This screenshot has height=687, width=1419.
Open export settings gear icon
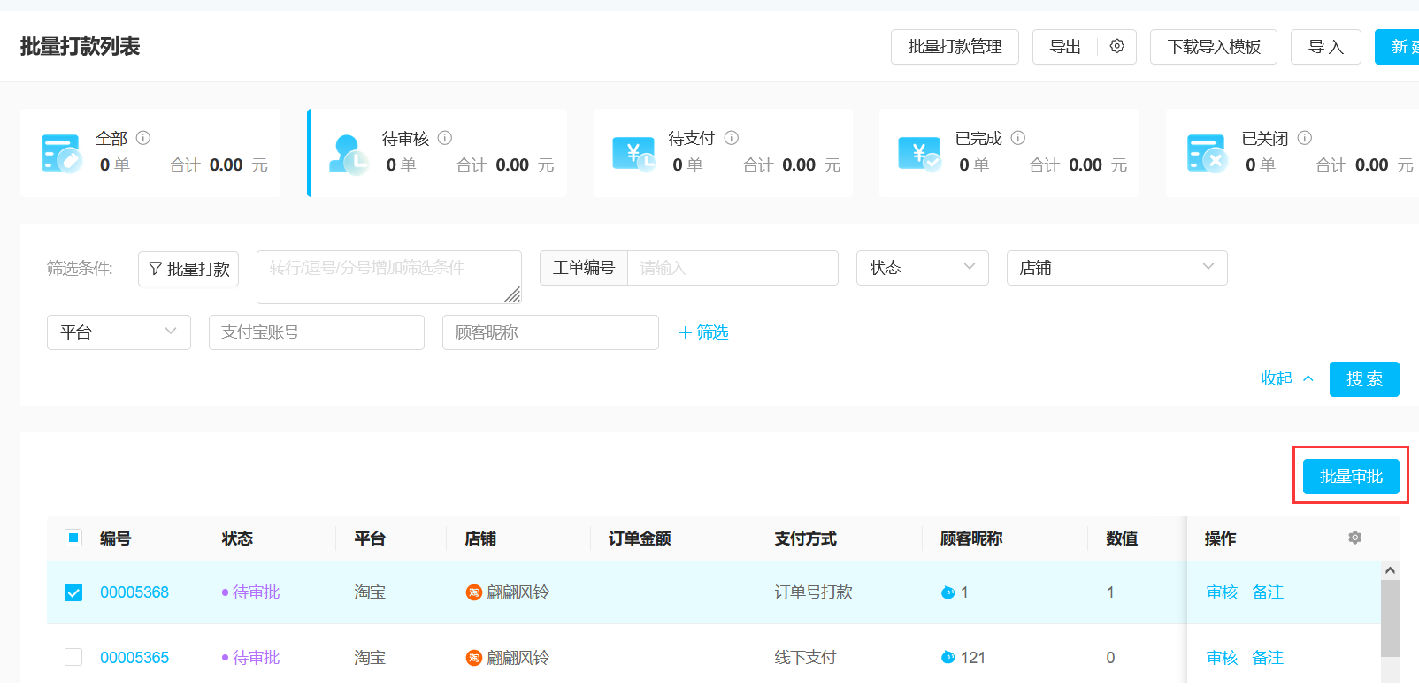coord(1117,46)
